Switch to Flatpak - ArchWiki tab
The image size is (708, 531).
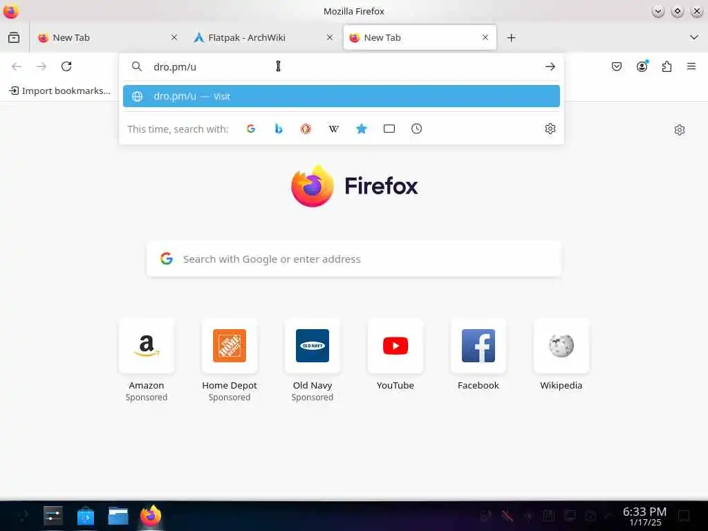tap(263, 37)
